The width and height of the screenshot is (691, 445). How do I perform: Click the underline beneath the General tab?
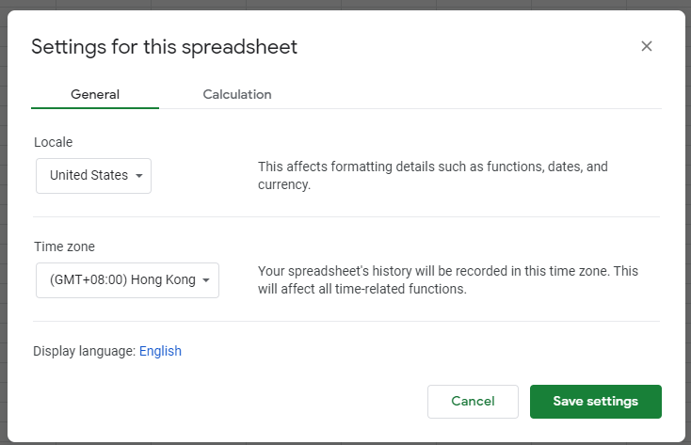(95, 107)
